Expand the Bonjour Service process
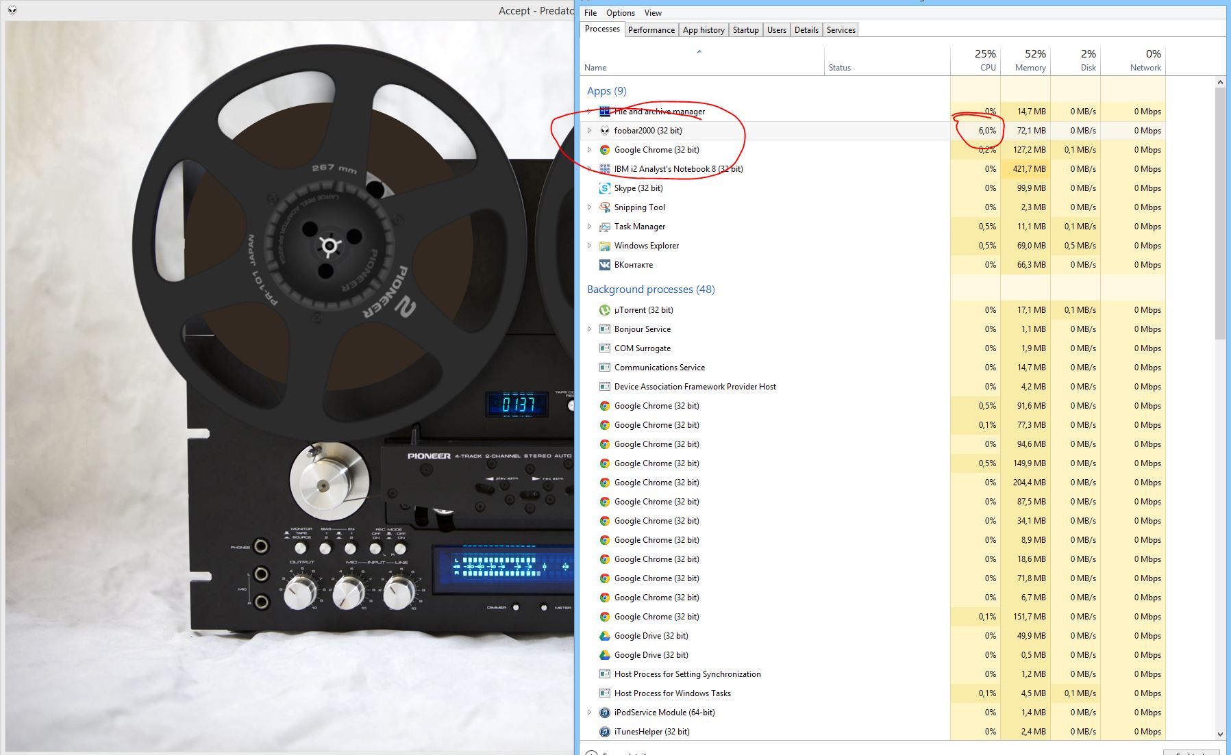Viewport: 1231px width, 755px height. 589,329
